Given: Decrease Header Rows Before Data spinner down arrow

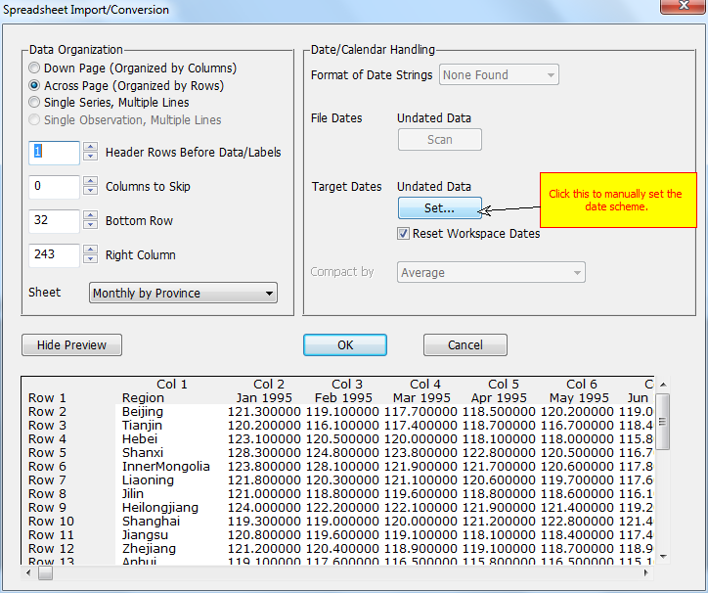Looking at the screenshot, I should tap(90, 157).
